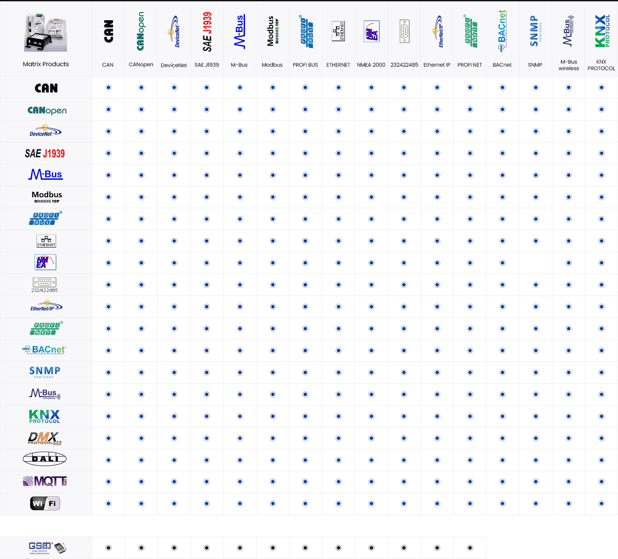The height and width of the screenshot is (559, 618).
Task: Click the CANopen column header logo
Action: [x=141, y=31]
